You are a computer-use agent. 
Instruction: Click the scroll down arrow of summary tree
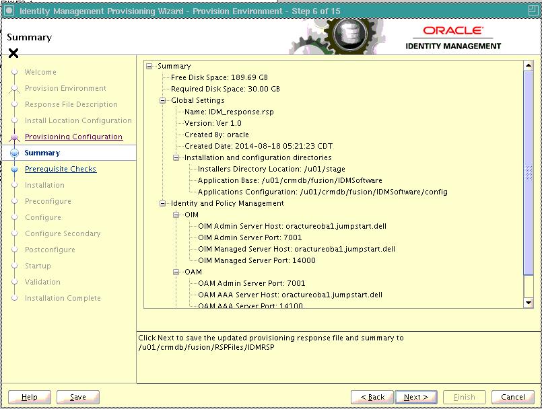tap(528, 303)
